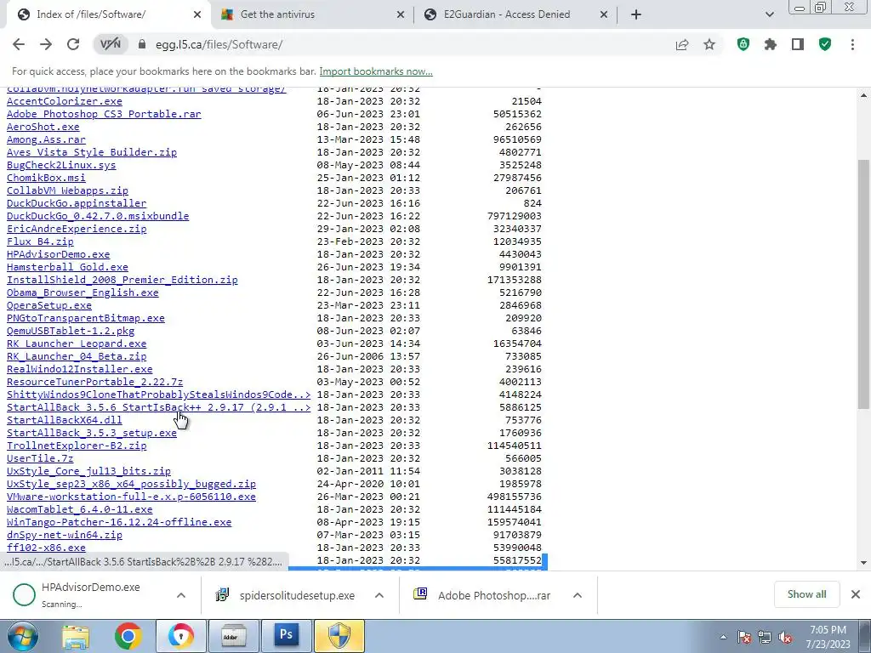Click the page vertical scrollbar thumb

863,284
